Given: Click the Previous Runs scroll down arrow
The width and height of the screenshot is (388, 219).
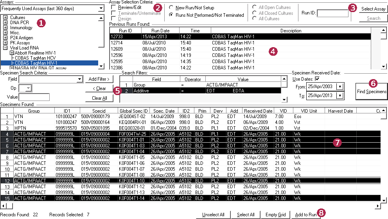Looking at the screenshot, I should point(384,66).
